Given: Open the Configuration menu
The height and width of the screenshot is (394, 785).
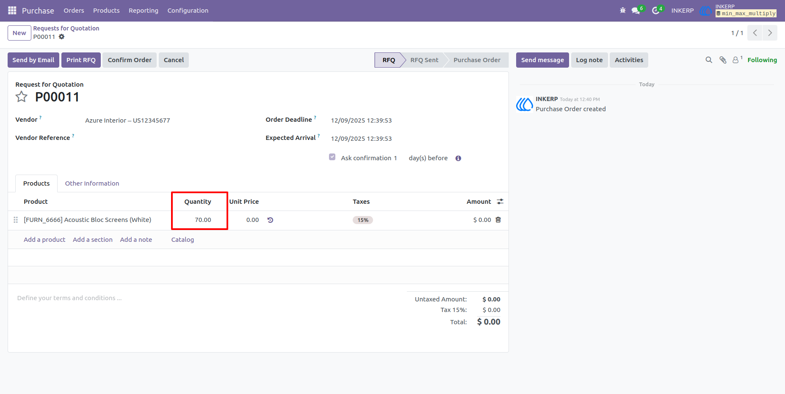Looking at the screenshot, I should pyautogui.click(x=188, y=11).
